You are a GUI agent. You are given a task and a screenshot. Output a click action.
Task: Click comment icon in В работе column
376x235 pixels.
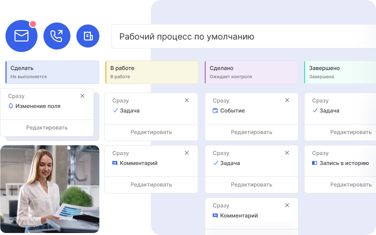[x=115, y=163]
